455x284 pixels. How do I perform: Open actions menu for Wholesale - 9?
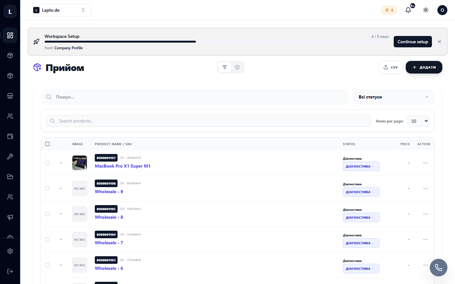[426, 188]
